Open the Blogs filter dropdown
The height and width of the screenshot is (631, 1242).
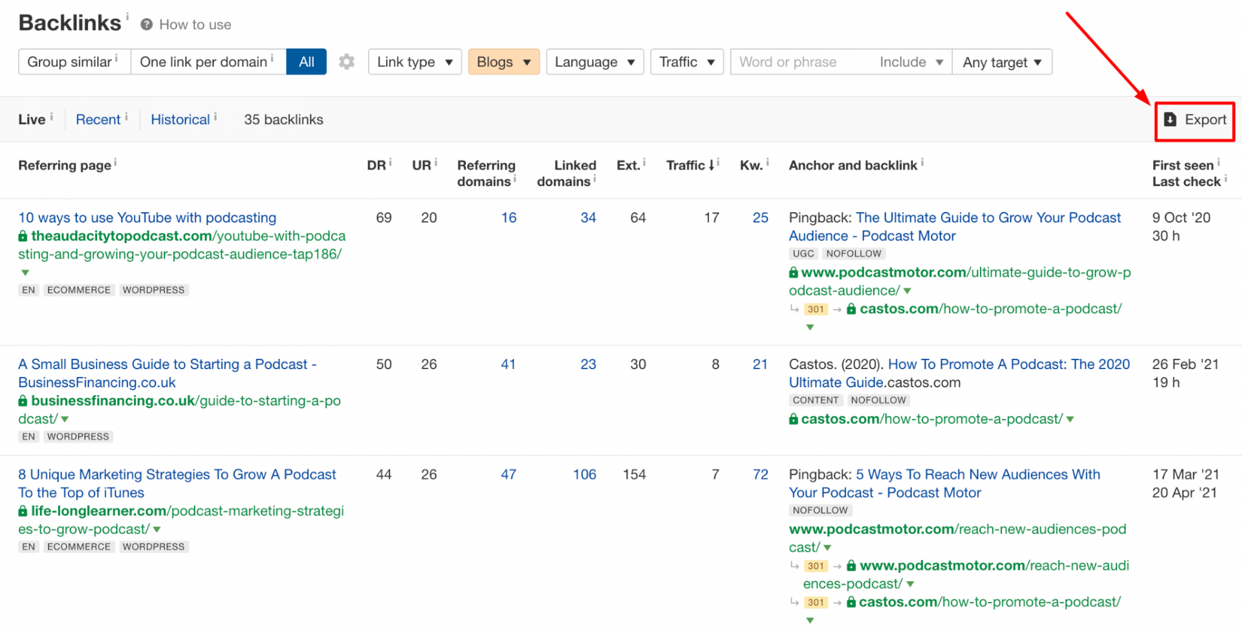coord(503,62)
